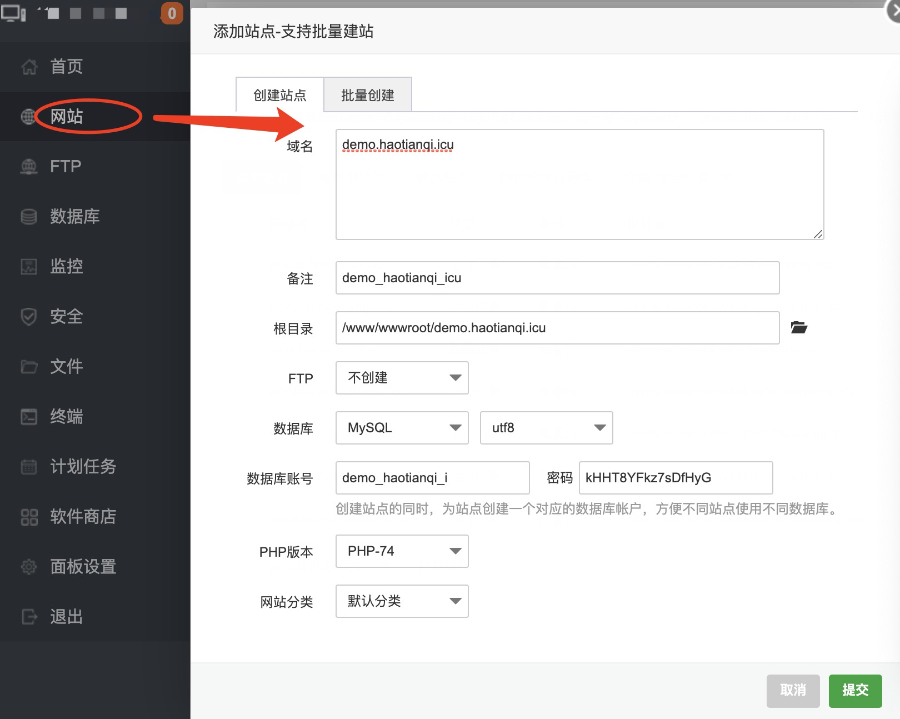Click the folder browse icon beside 根目录
The height and width of the screenshot is (719, 900).
800,327
